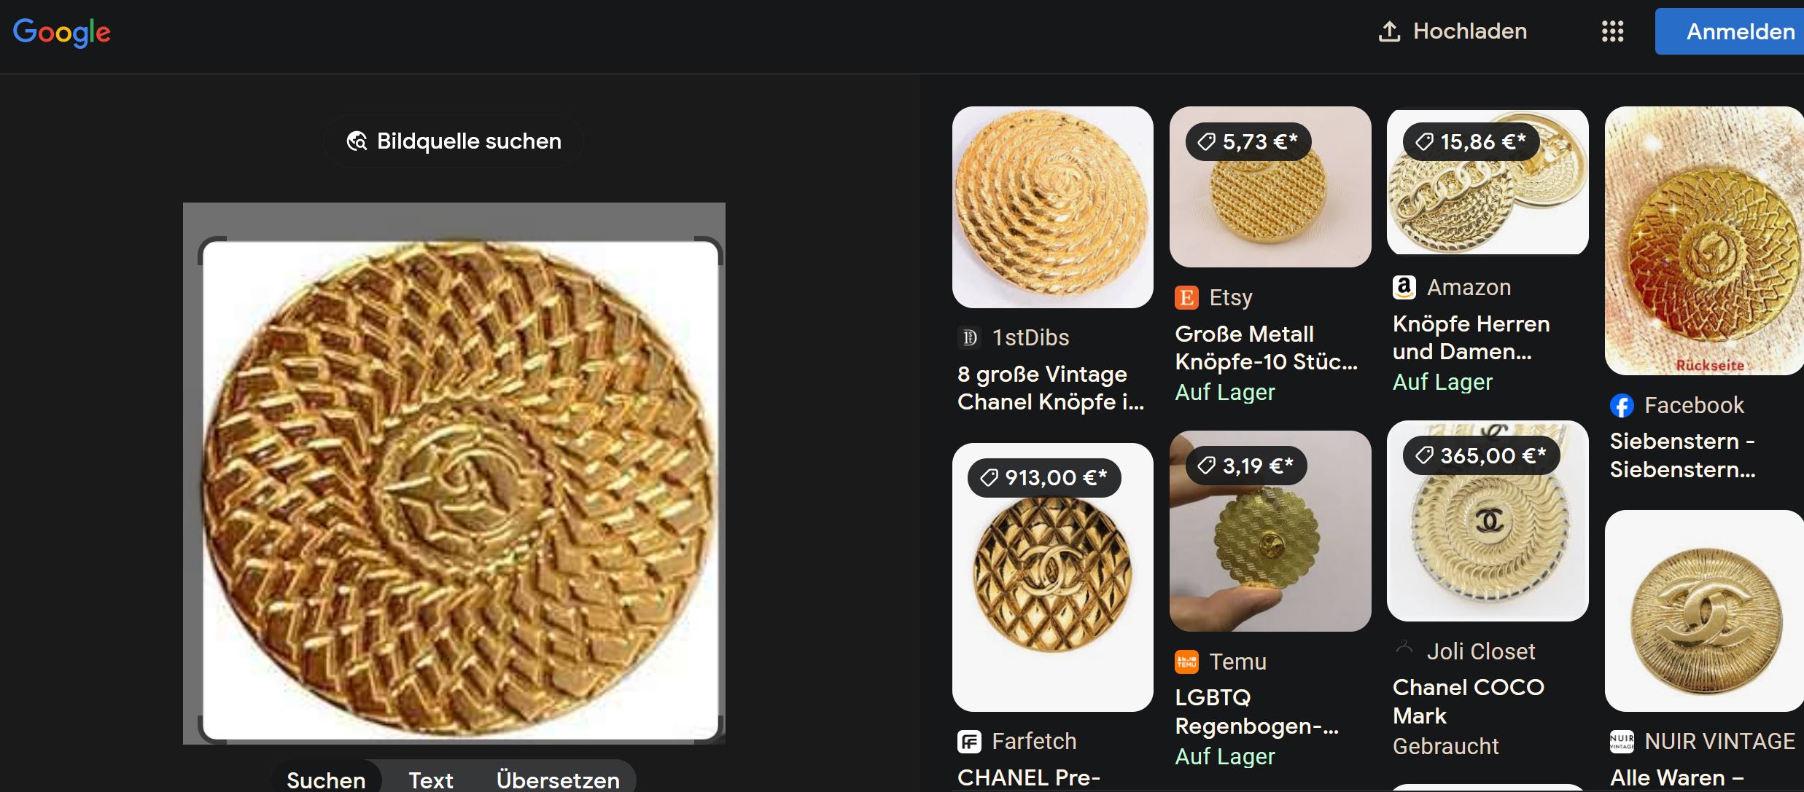Open the Joli Closet Chanel button thumbnail

point(1488,521)
